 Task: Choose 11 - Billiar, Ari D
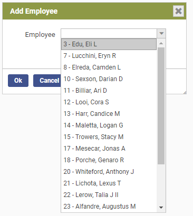click(109, 91)
